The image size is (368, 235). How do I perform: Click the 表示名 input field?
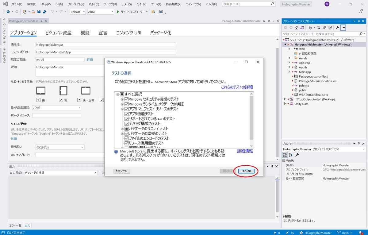[x=106, y=44]
